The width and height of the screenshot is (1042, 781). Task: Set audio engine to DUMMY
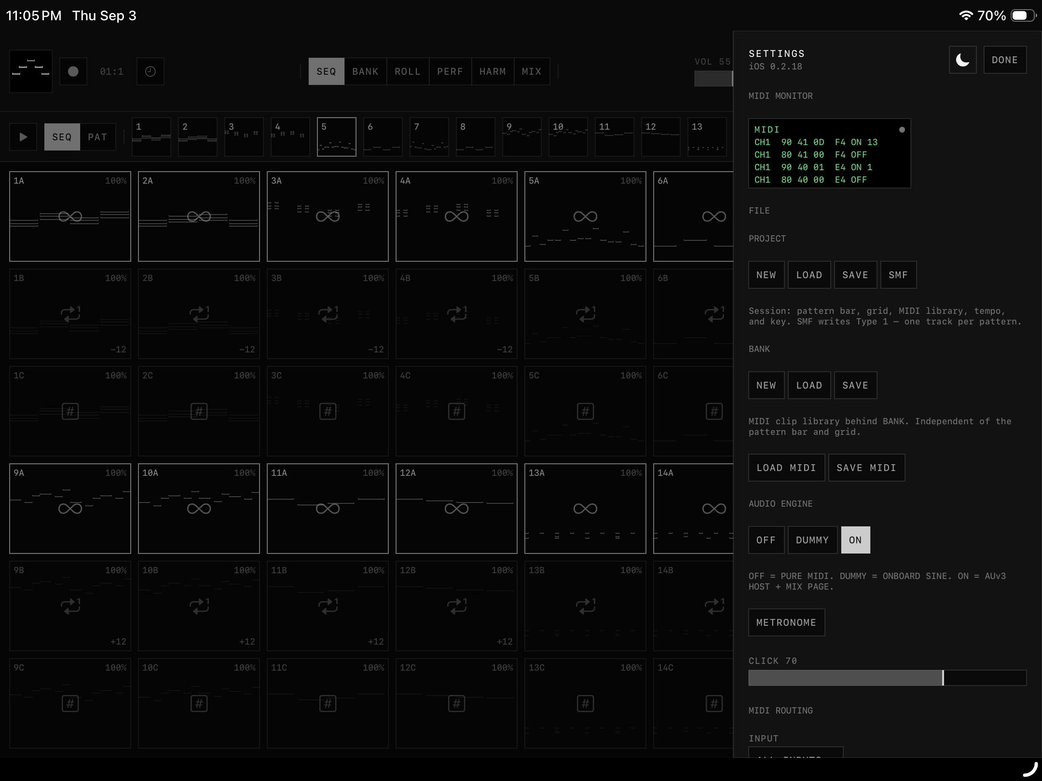click(x=812, y=540)
